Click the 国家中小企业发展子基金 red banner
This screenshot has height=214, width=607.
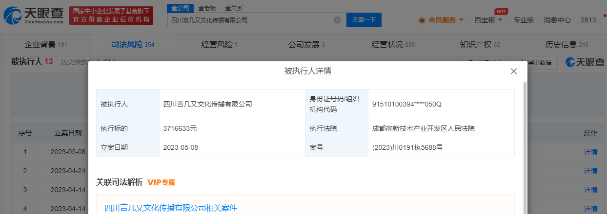click(x=111, y=16)
